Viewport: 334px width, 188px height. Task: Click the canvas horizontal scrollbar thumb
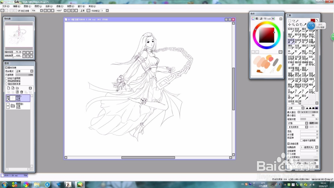148,158
